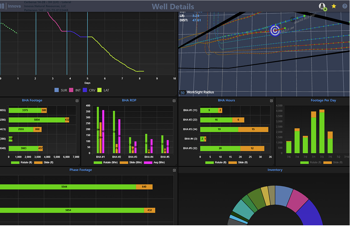Open Phase Footage chart options menu

[x=174, y=170]
